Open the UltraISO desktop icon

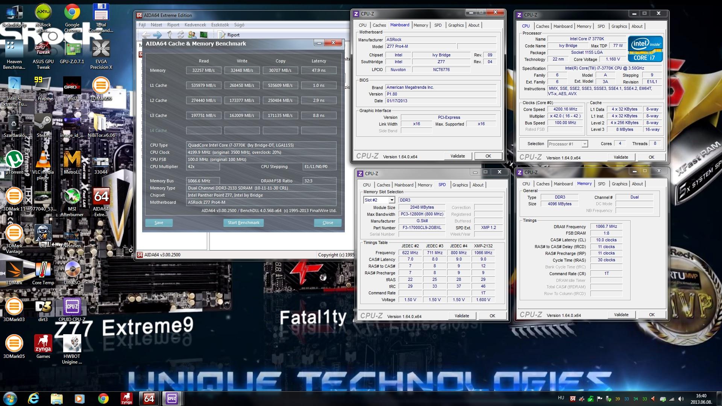[x=72, y=273]
